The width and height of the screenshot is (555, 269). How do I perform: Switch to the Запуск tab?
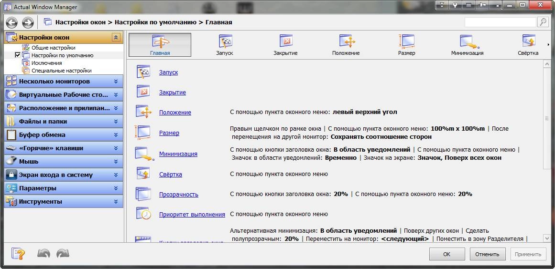pos(225,45)
